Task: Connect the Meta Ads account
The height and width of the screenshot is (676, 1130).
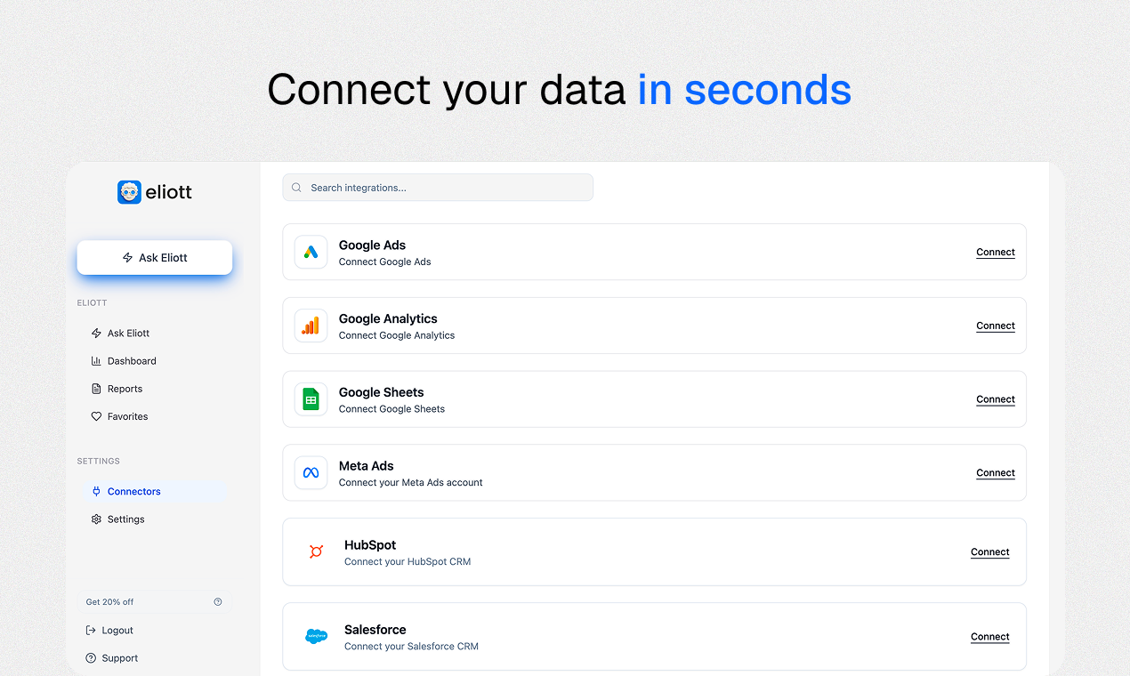Action: 995,472
